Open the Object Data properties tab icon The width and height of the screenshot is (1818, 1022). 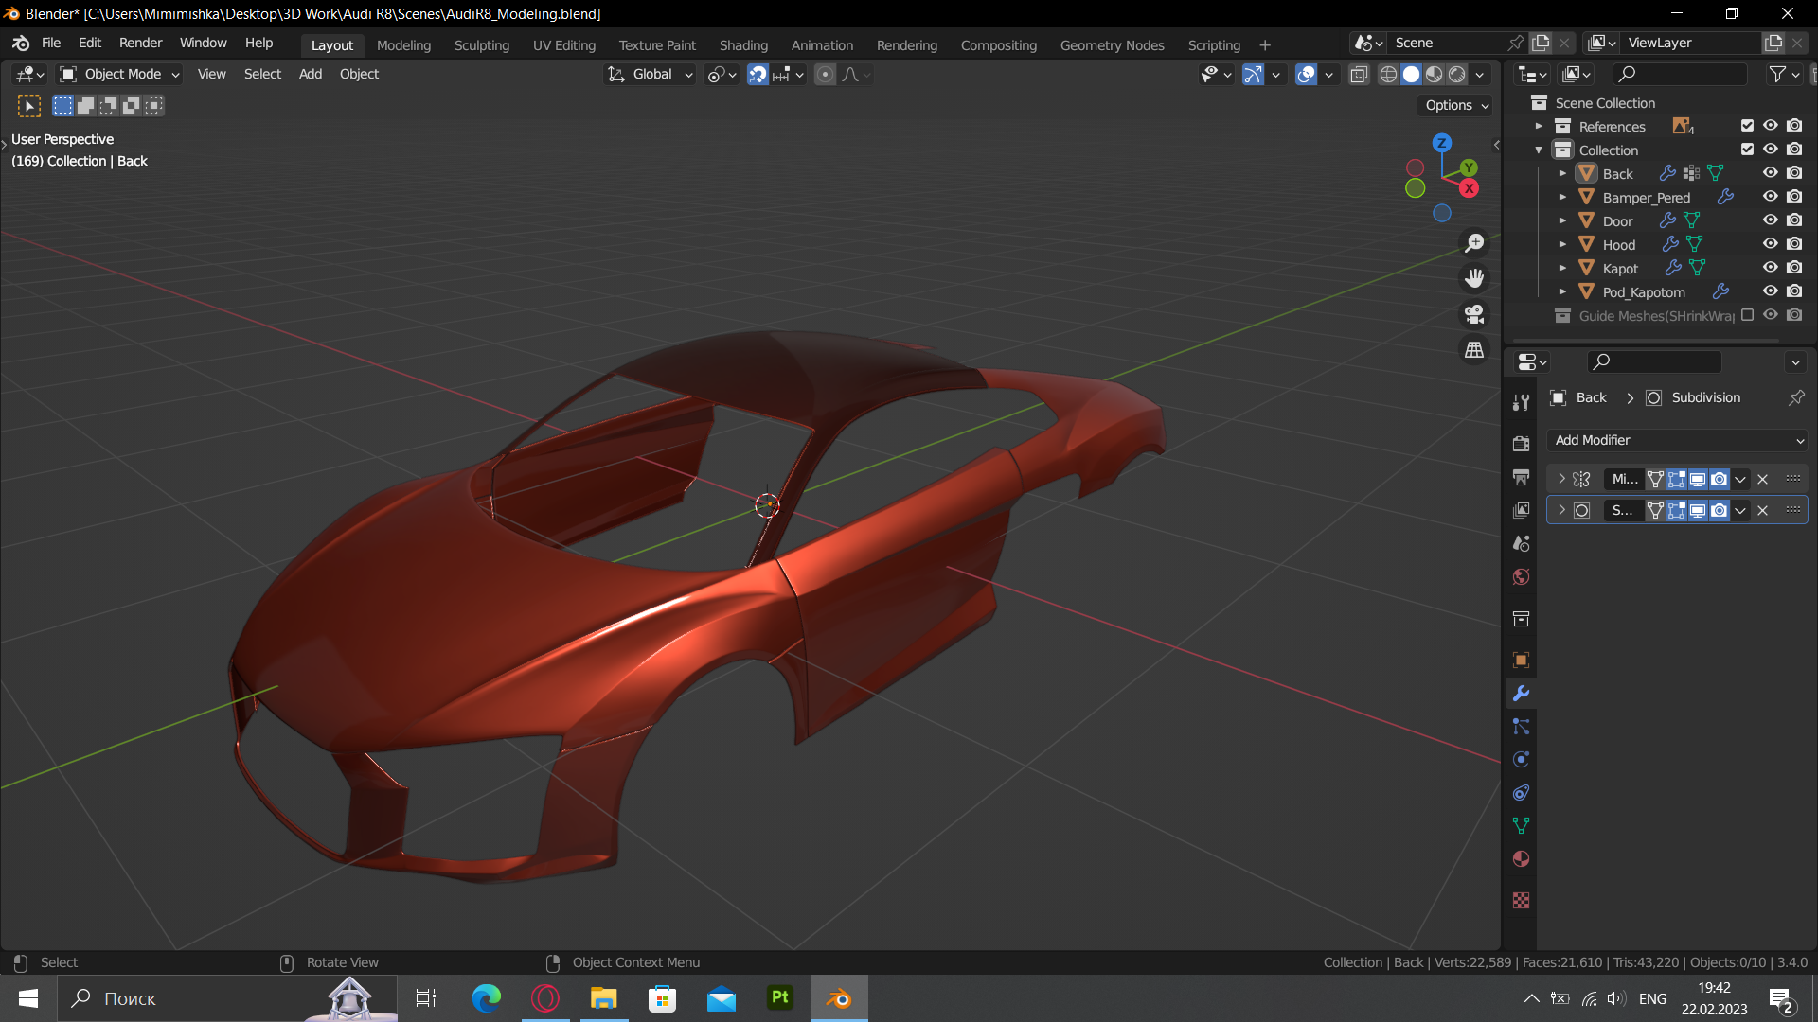[x=1521, y=825]
